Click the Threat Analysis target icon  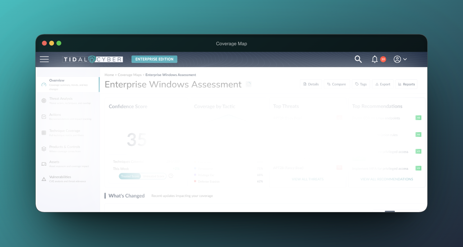44,101
